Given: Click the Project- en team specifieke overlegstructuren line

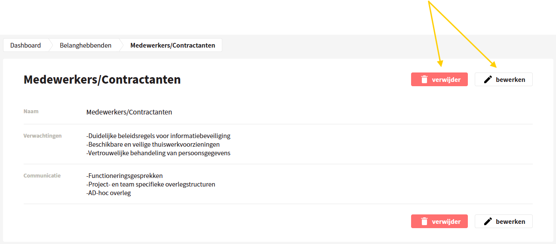Looking at the screenshot, I should (151, 184).
